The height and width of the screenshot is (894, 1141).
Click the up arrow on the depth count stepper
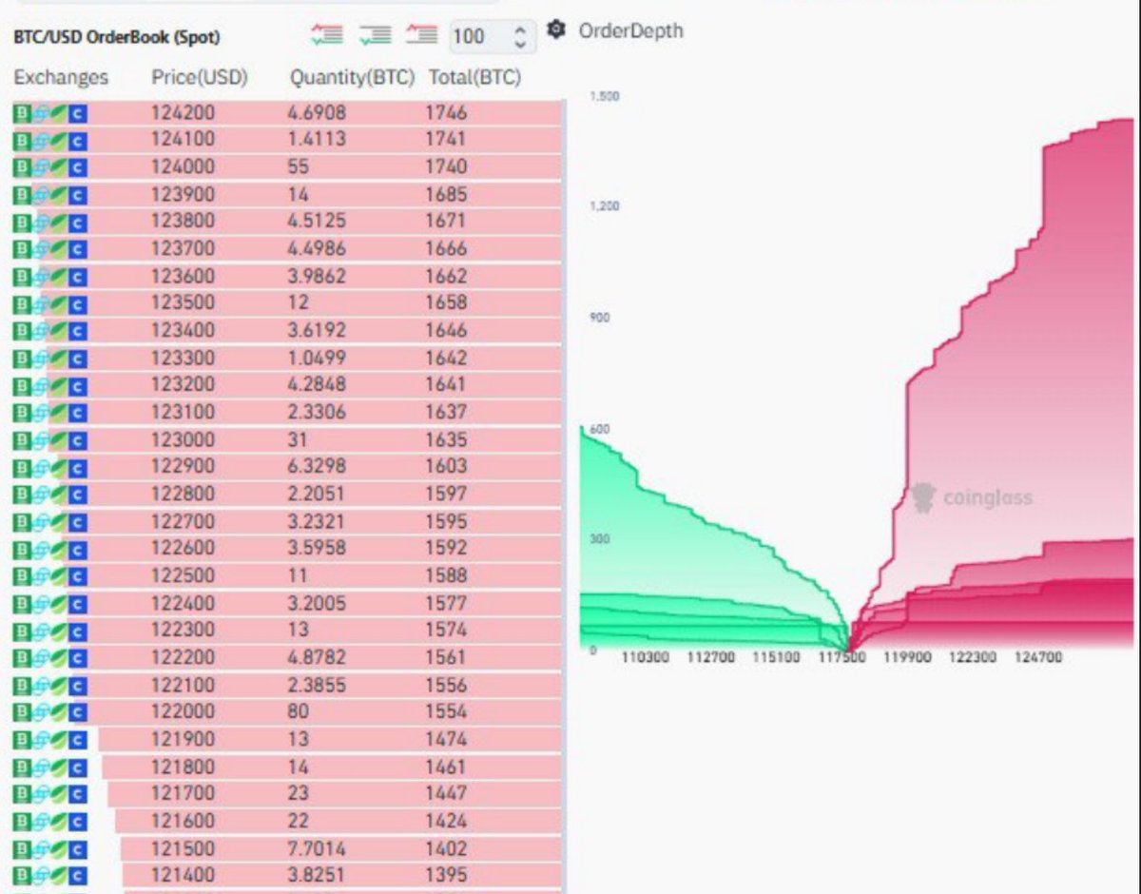click(520, 30)
